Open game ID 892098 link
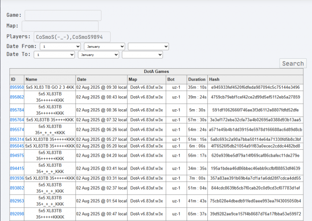This screenshot has width=312, height=221. pyautogui.click(x=17, y=214)
